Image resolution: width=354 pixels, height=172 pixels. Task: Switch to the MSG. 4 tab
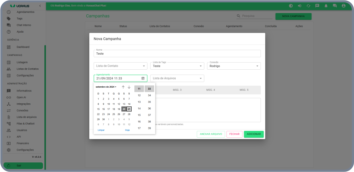tap(210, 90)
